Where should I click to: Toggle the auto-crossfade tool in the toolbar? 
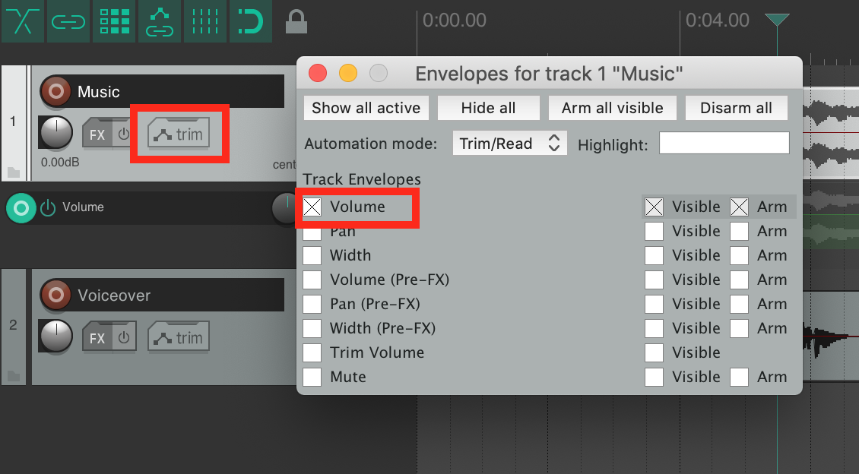click(x=23, y=21)
